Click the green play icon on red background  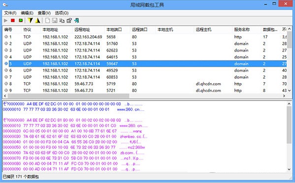(x=21, y=21)
